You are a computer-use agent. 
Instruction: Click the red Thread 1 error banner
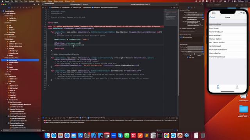109,26
